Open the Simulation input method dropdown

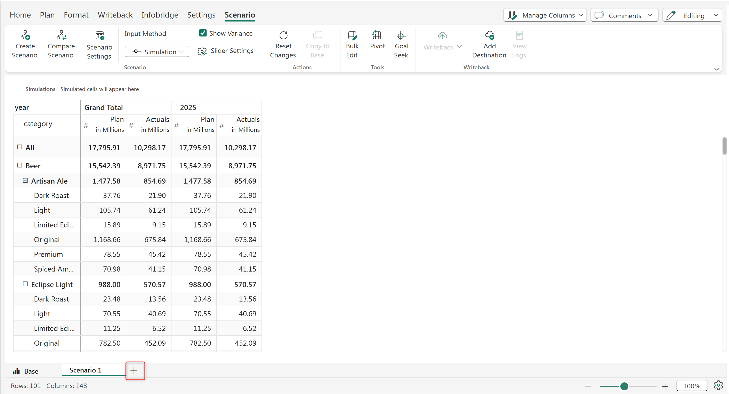157,52
